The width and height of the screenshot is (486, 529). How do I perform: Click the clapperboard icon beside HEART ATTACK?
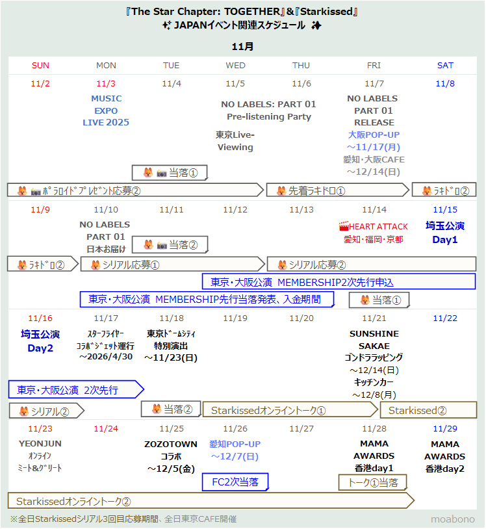click(344, 227)
